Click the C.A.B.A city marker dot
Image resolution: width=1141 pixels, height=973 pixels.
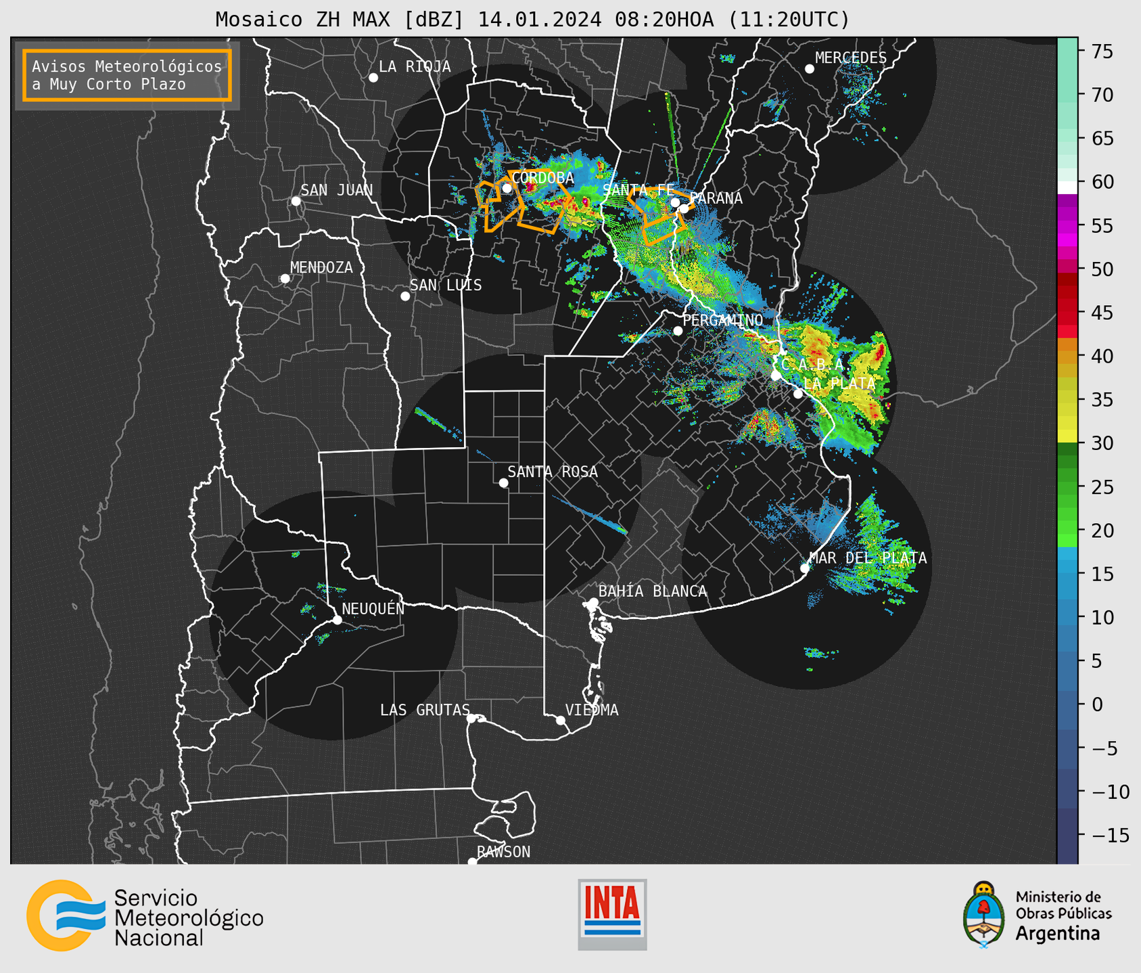pyautogui.click(x=776, y=376)
